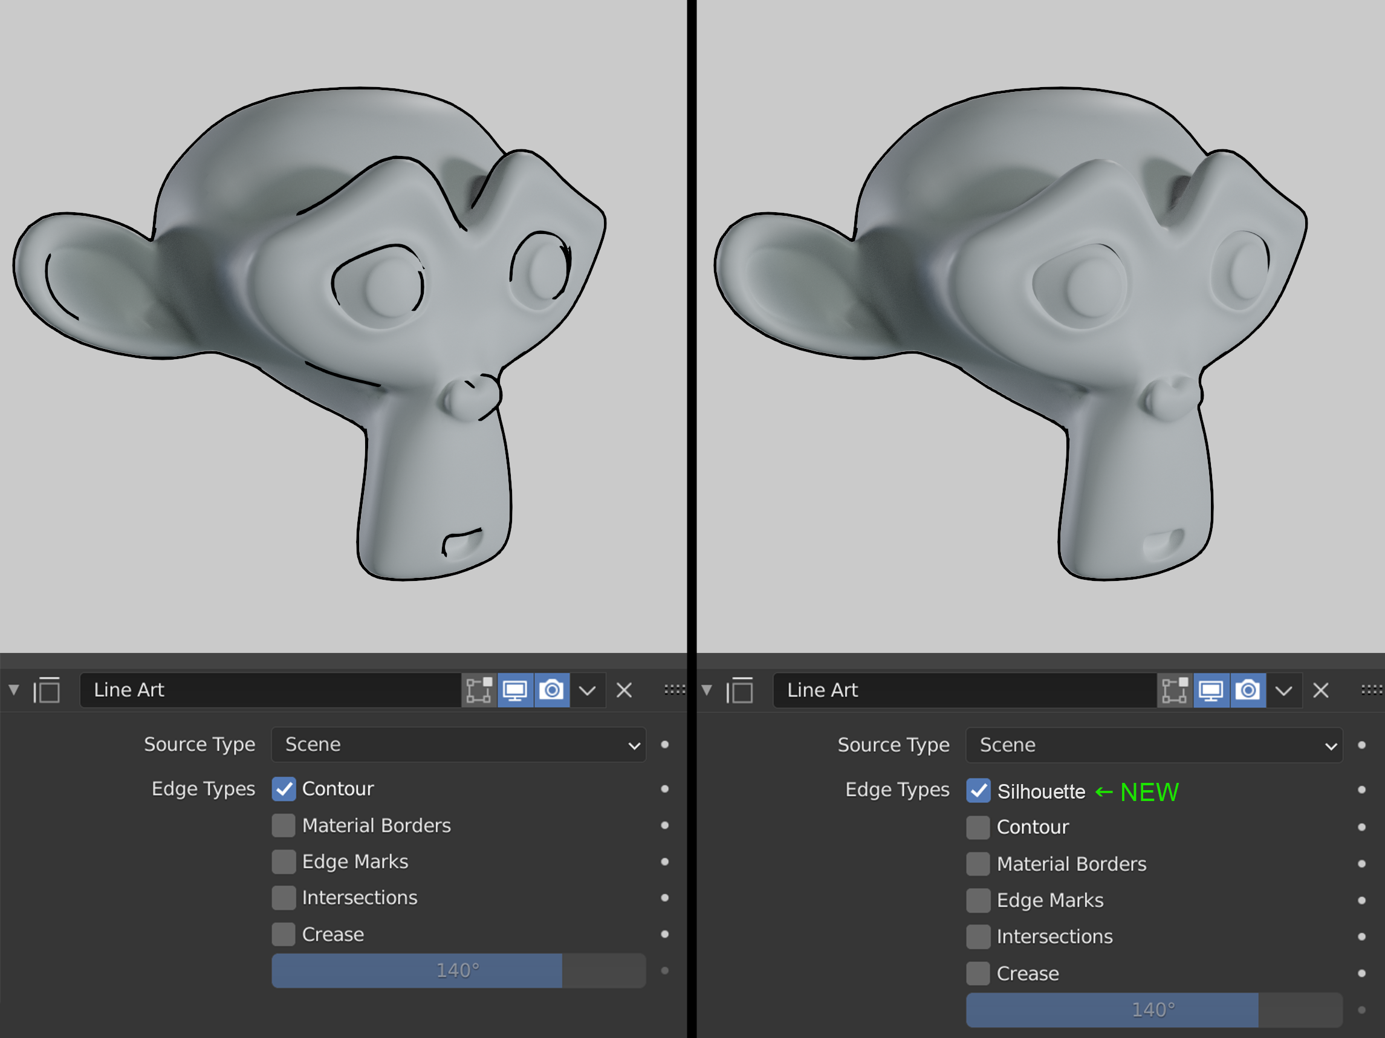Uncheck the Silhouette edge type checkbox
This screenshot has height=1038, width=1385.
(978, 790)
